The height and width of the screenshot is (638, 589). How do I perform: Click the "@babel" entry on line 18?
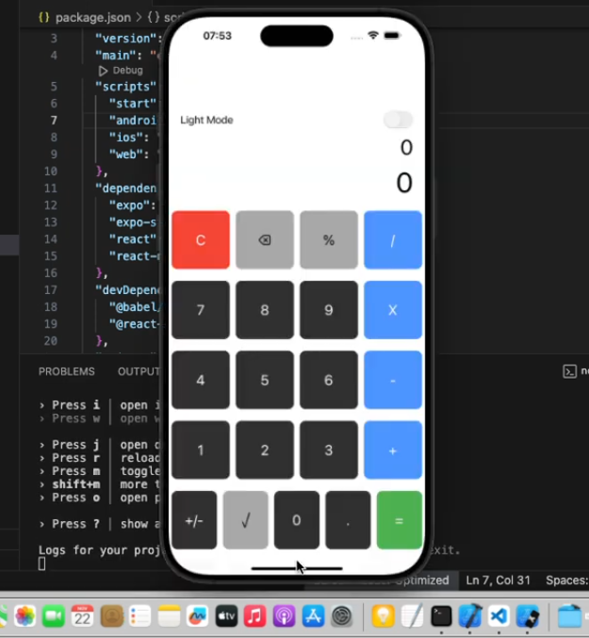pos(135,307)
